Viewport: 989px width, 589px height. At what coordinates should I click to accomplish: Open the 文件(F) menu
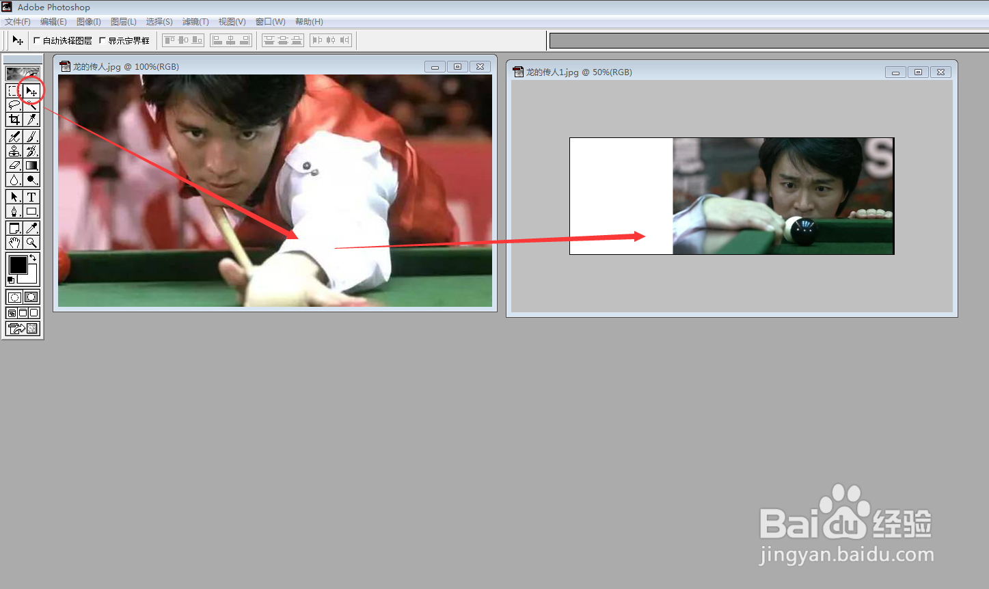(18, 22)
